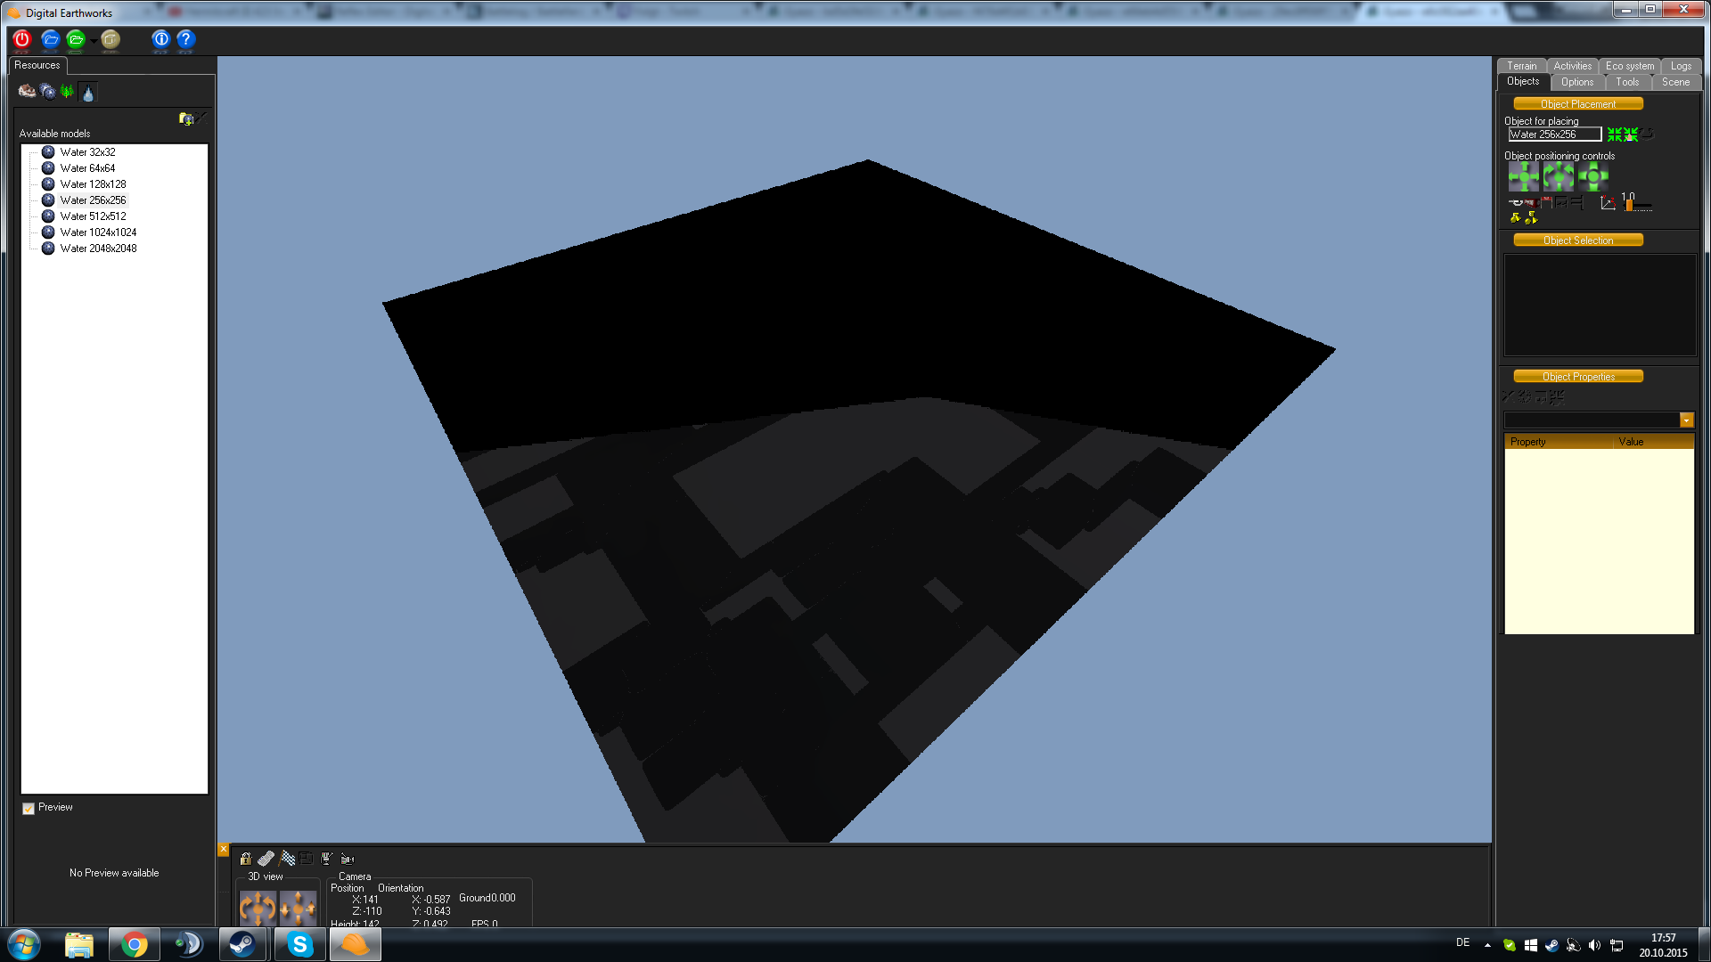Toggle the Preview checkbox

[29, 808]
